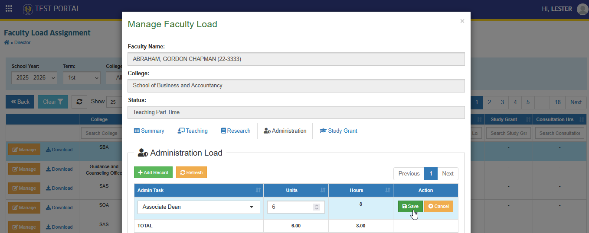This screenshot has width=589, height=233.
Task: Click the show entries field showing 25
Action: [114, 102]
